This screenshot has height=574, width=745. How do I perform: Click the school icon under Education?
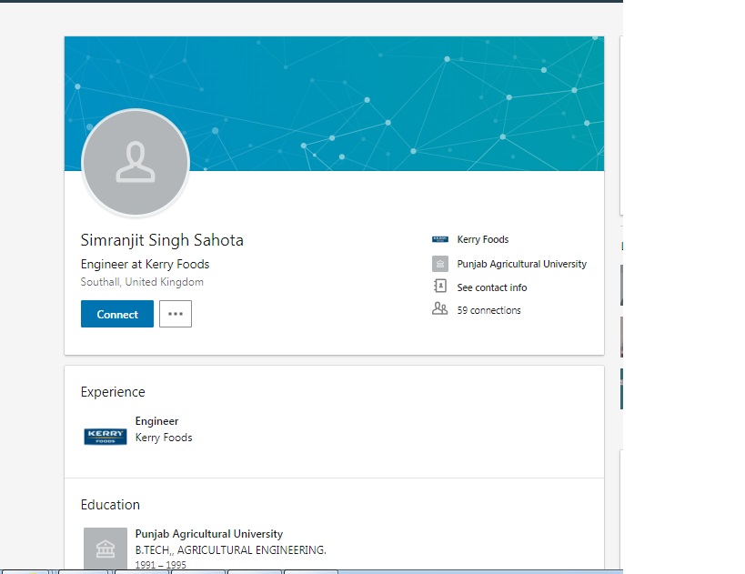pos(105,548)
